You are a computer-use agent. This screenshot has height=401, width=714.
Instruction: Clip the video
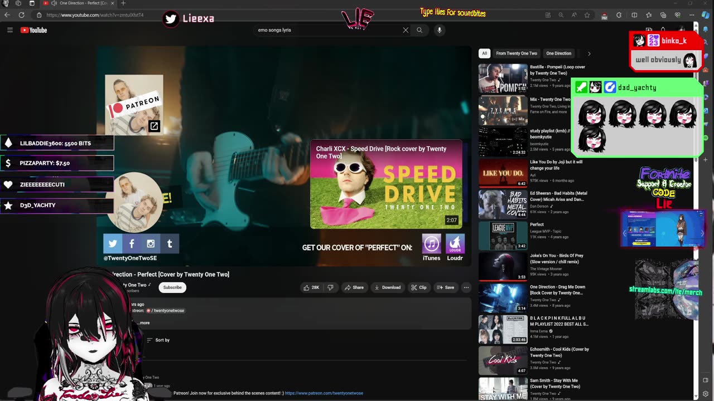419,287
